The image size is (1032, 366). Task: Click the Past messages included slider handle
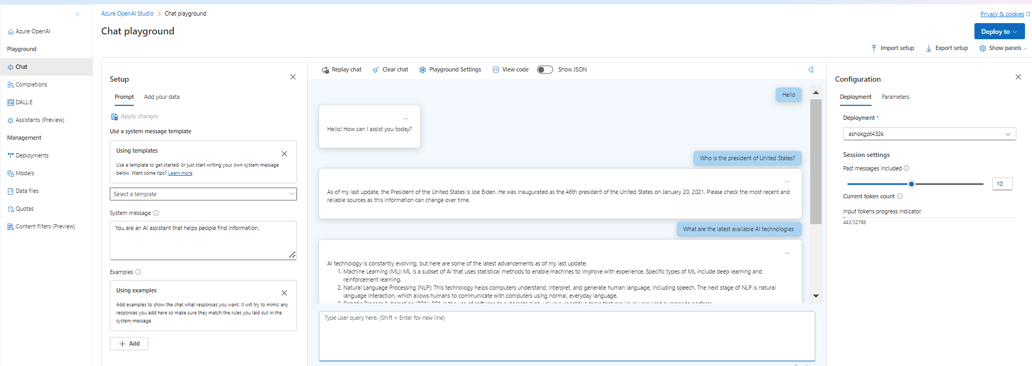911,184
